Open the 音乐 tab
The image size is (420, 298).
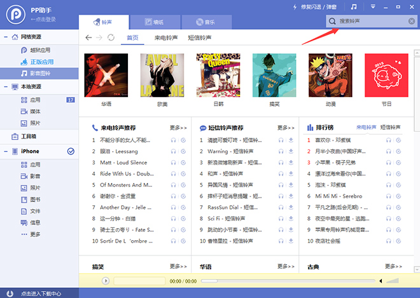tap(204, 22)
